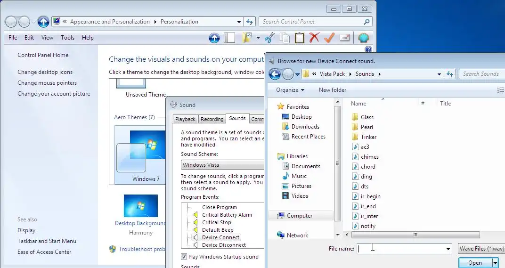505x268 pixels.
Task: Click the clipboard Paste icon
Action: point(299,38)
